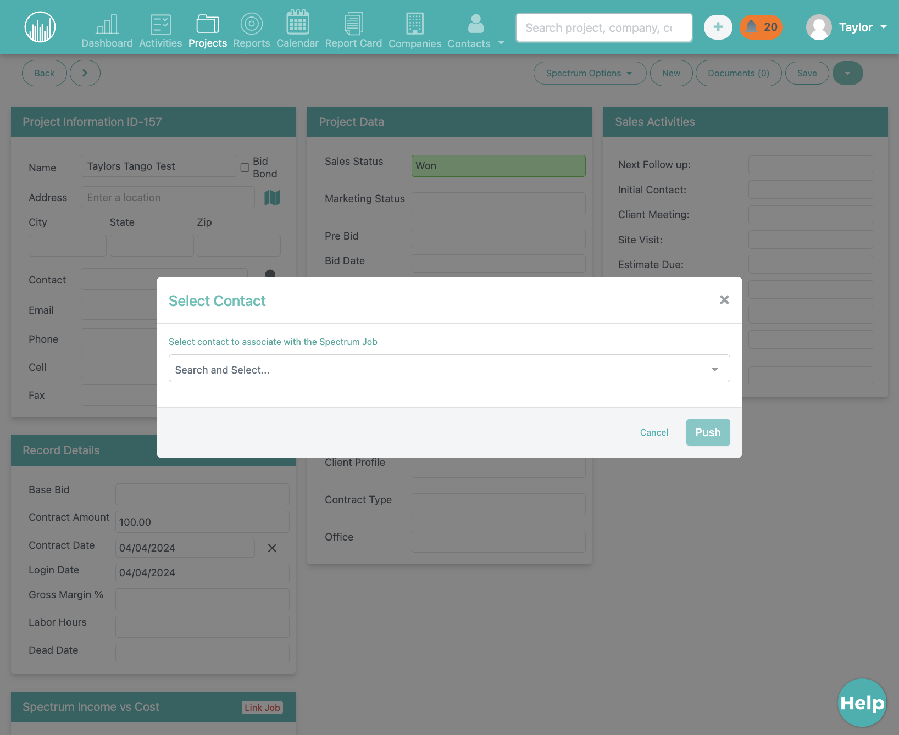Open notifications bell showing 20
This screenshot has width=899, height=735.
click(x=761, y=27)
